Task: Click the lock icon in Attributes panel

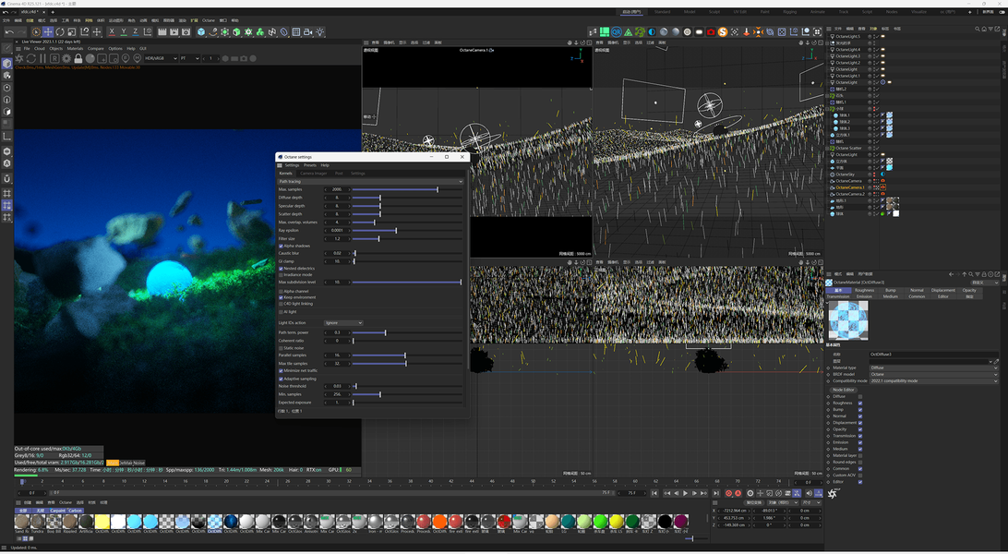Action: [x=984, y=274]
